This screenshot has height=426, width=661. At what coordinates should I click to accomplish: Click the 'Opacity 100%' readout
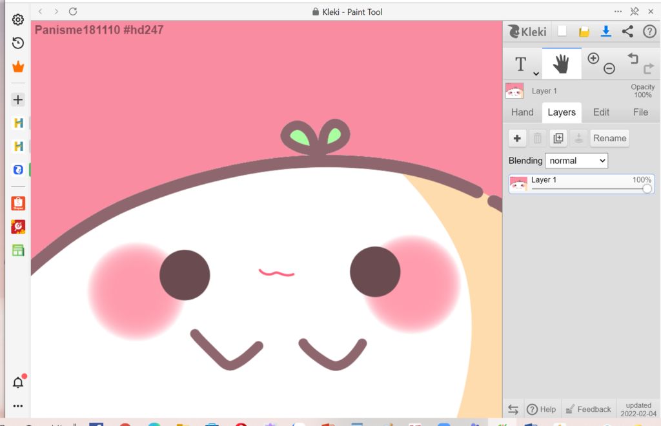[642, 90]
